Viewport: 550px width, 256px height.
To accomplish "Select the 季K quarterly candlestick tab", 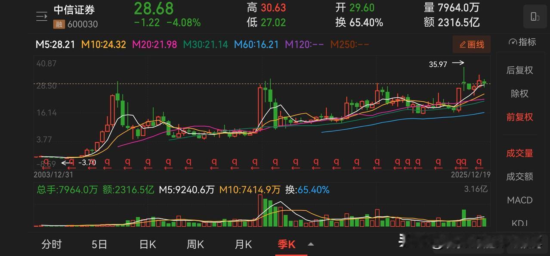I will pos(287,244).
